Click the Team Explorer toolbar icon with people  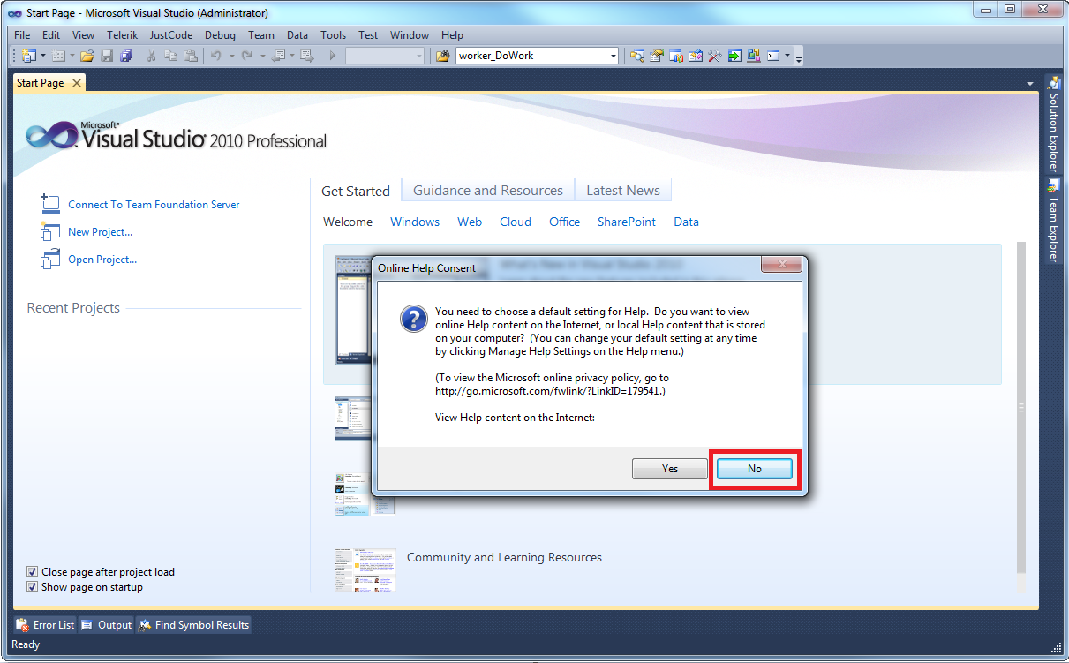click(676, 56)
